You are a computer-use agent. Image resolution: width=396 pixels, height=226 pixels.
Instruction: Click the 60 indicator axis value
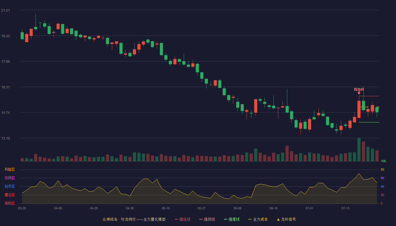382,178
